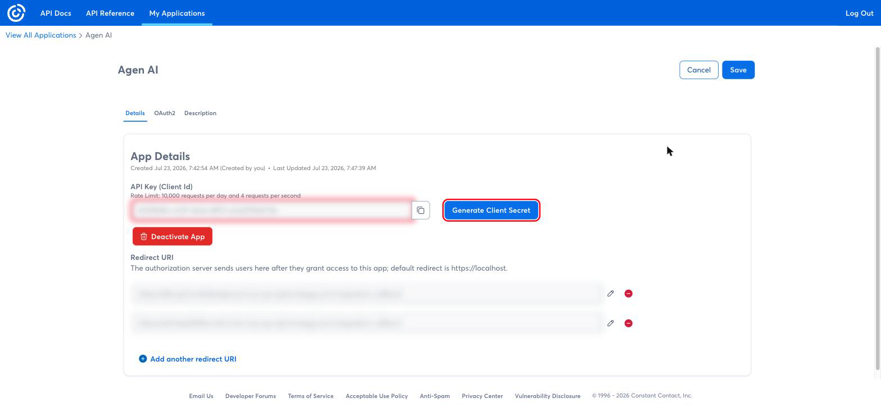Open Email Us footer link
The image size is (881, 416).
(201, 396)
